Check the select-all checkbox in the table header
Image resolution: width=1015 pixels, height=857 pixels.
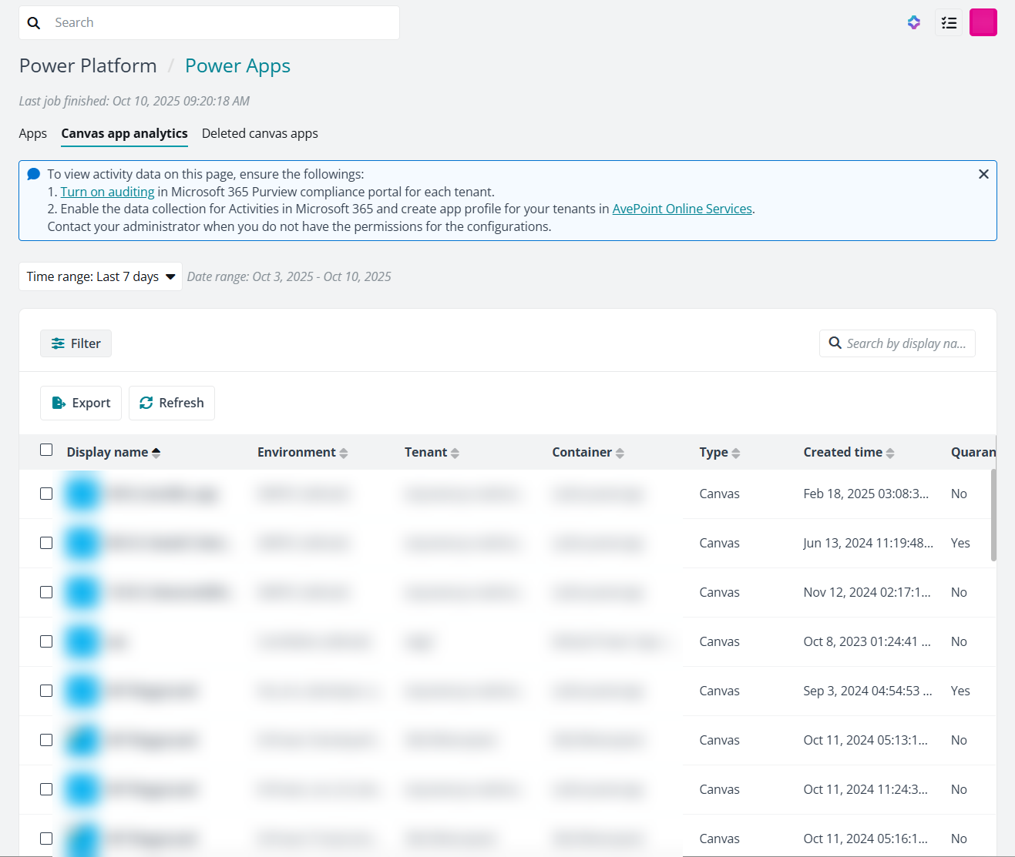pyautogui.click(x=46, y=449)
